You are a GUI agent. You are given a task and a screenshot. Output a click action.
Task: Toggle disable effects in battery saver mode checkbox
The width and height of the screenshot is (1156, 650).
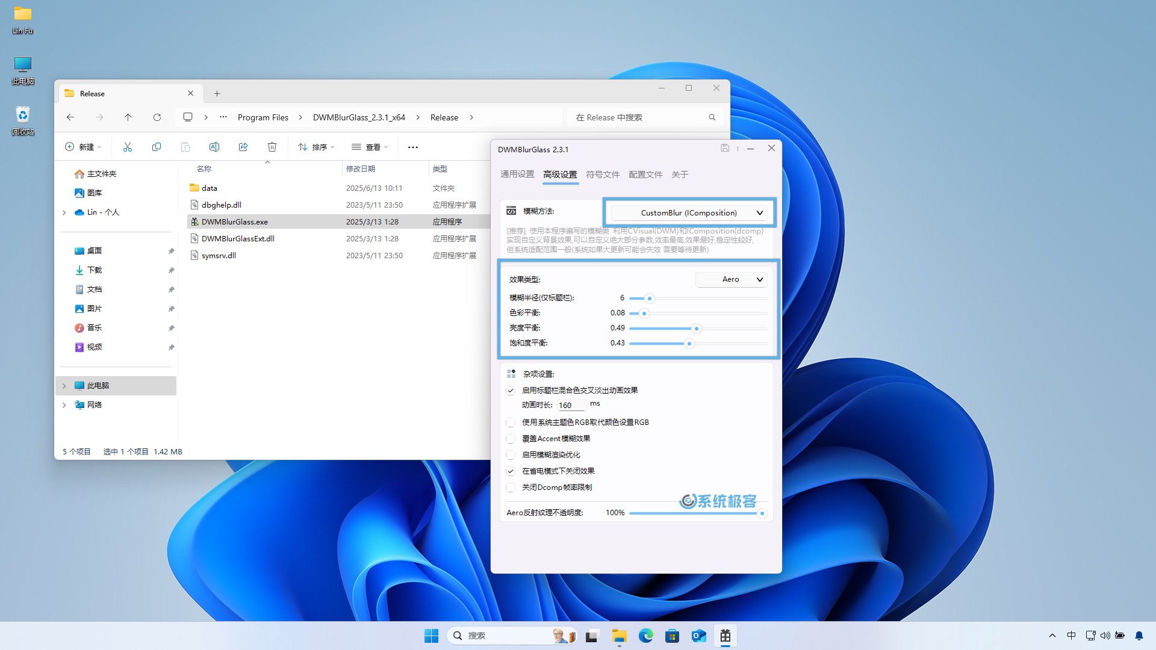[x=511, y=471]
